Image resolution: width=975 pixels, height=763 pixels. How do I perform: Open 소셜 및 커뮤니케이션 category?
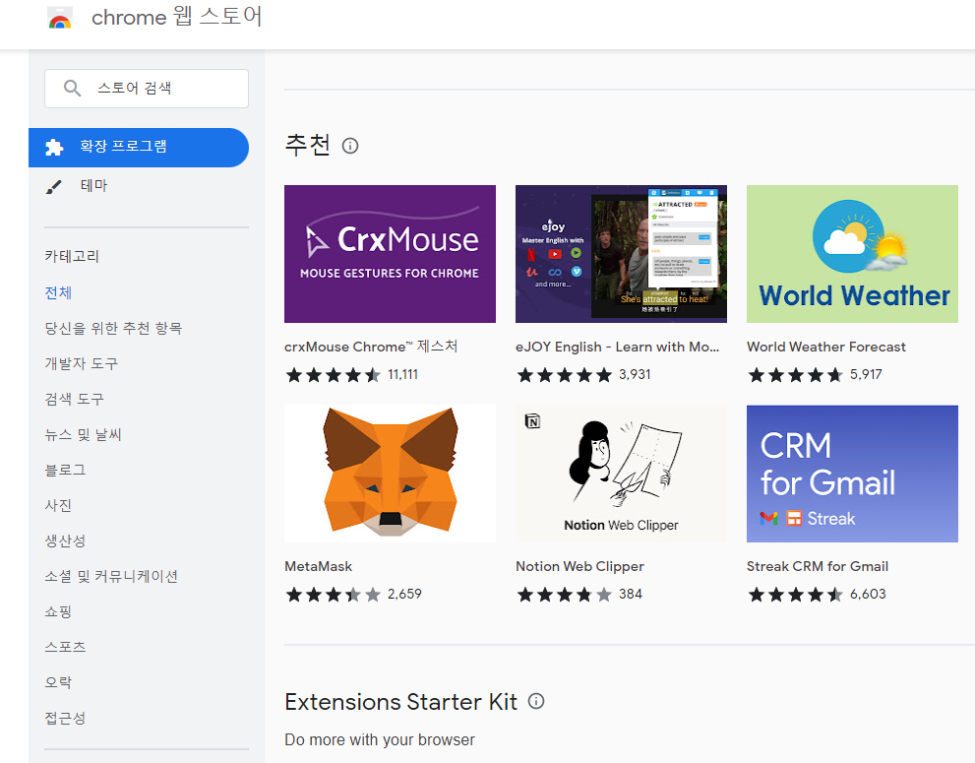(x=111, y=576)
